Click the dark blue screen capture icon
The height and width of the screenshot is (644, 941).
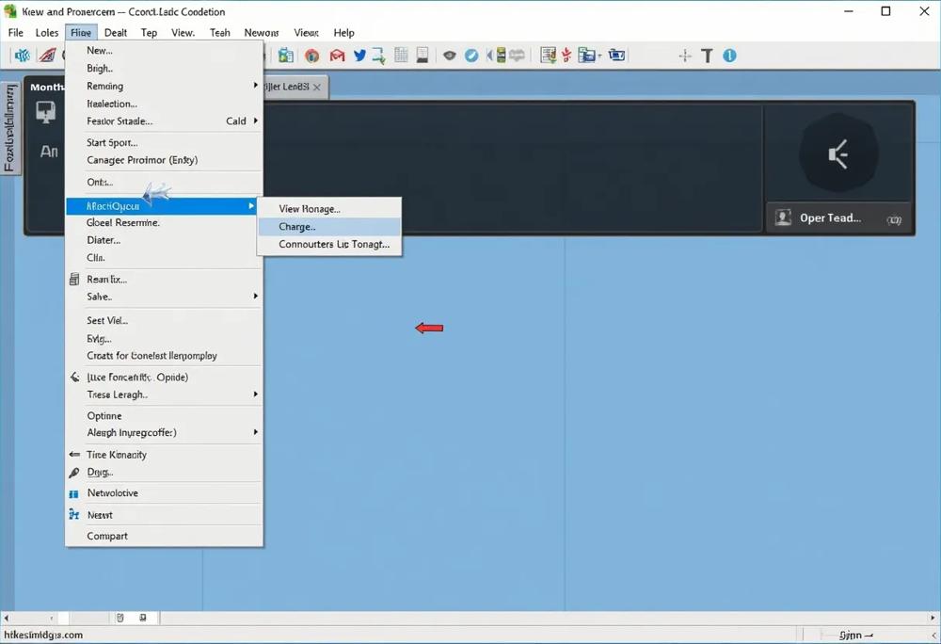616,56
